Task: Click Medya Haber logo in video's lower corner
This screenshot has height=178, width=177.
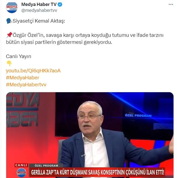Action: (21, 173)
